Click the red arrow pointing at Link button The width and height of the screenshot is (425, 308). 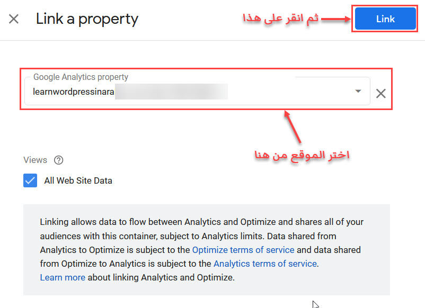click(336, 19)
